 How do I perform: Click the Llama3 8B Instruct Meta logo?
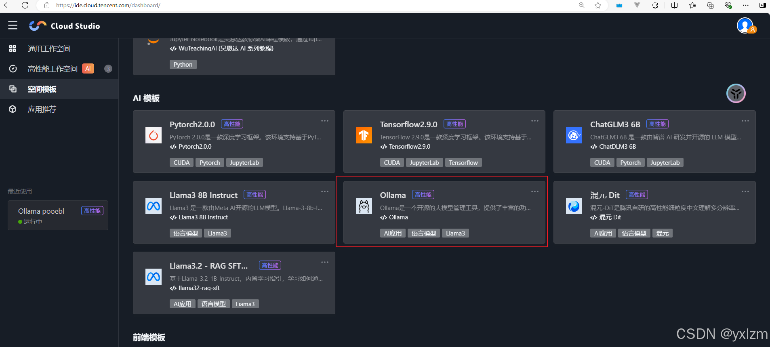154,206
